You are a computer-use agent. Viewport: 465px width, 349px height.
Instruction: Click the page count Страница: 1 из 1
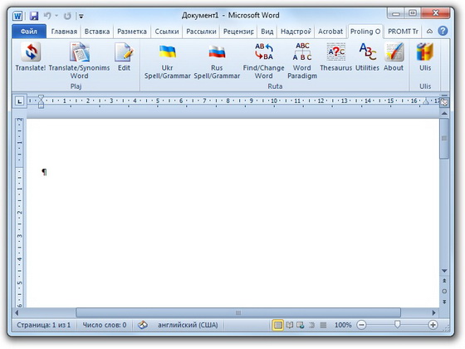43,325
